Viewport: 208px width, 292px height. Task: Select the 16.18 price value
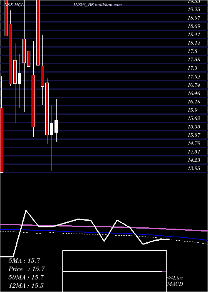(x=194, y=102)
